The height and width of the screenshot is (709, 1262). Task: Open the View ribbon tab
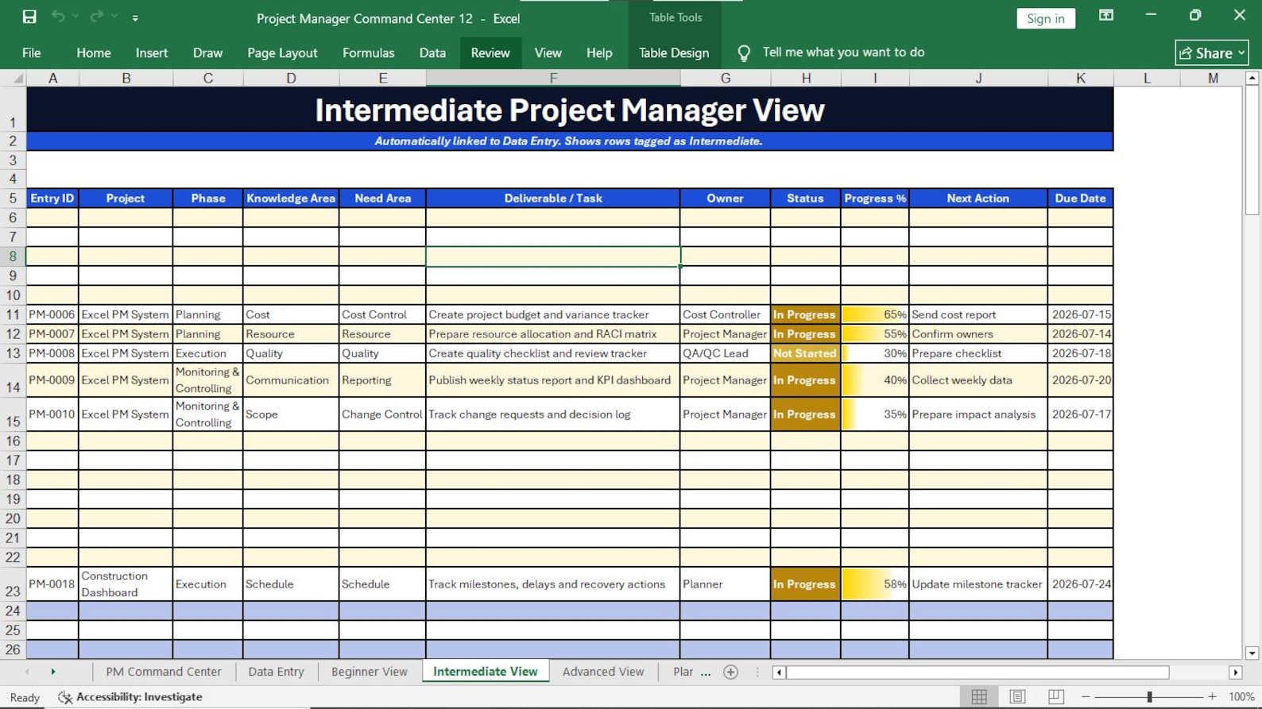tap(548, 52)
